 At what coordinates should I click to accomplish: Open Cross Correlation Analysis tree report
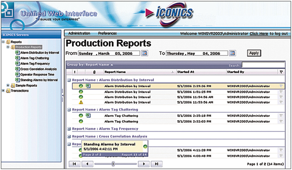pos(38,69)
